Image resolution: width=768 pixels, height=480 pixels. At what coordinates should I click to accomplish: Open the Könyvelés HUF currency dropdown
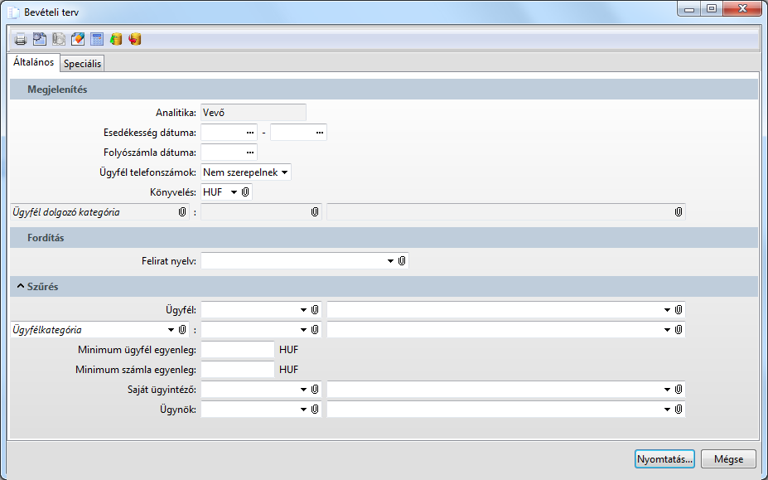pos(234,192)
